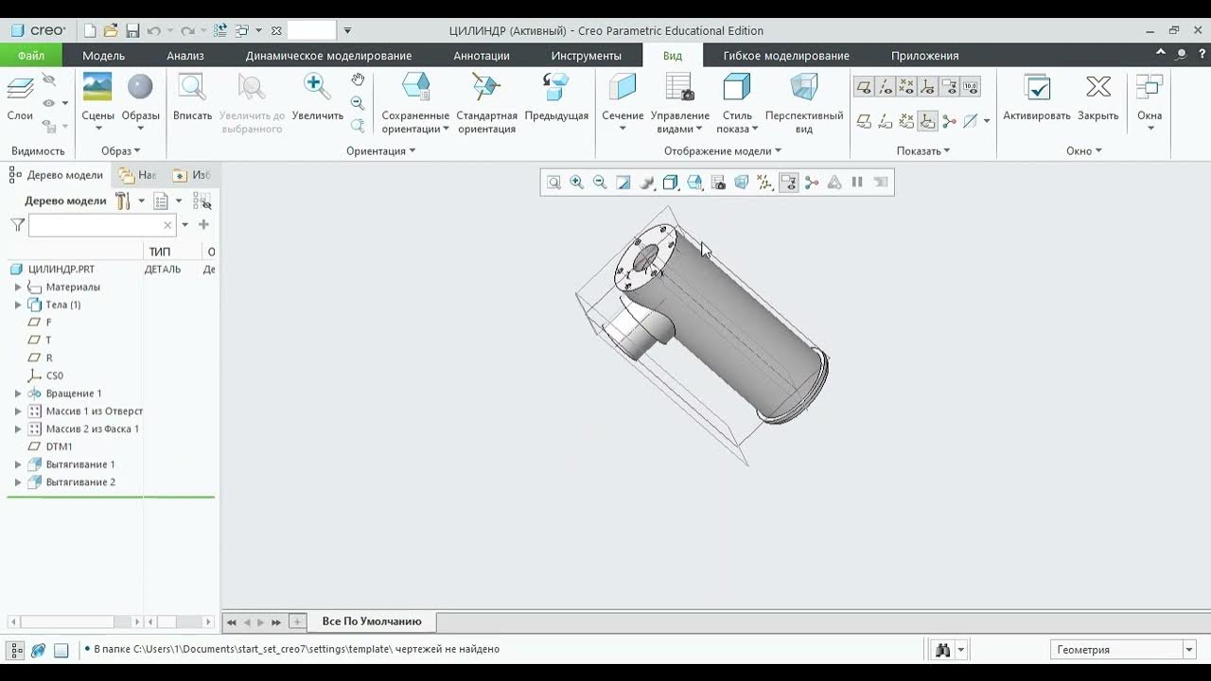Click the add filter plus button in tree
Screen dimensions: 1211x681
(203, 225)
